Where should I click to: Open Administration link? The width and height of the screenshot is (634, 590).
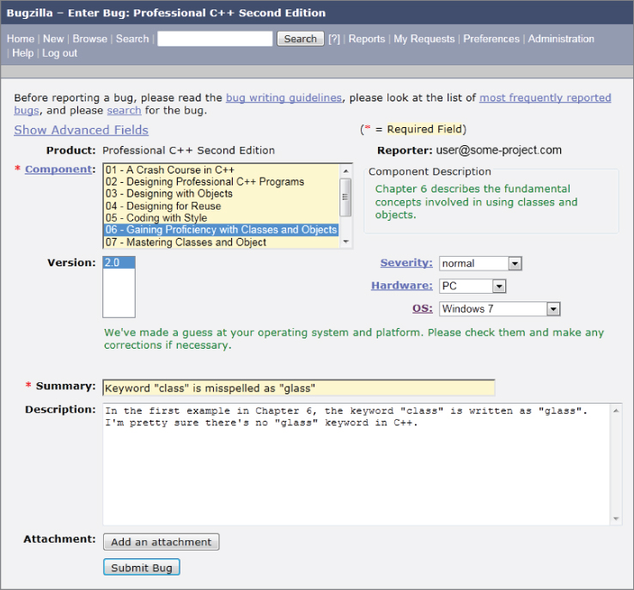(561, 39)
